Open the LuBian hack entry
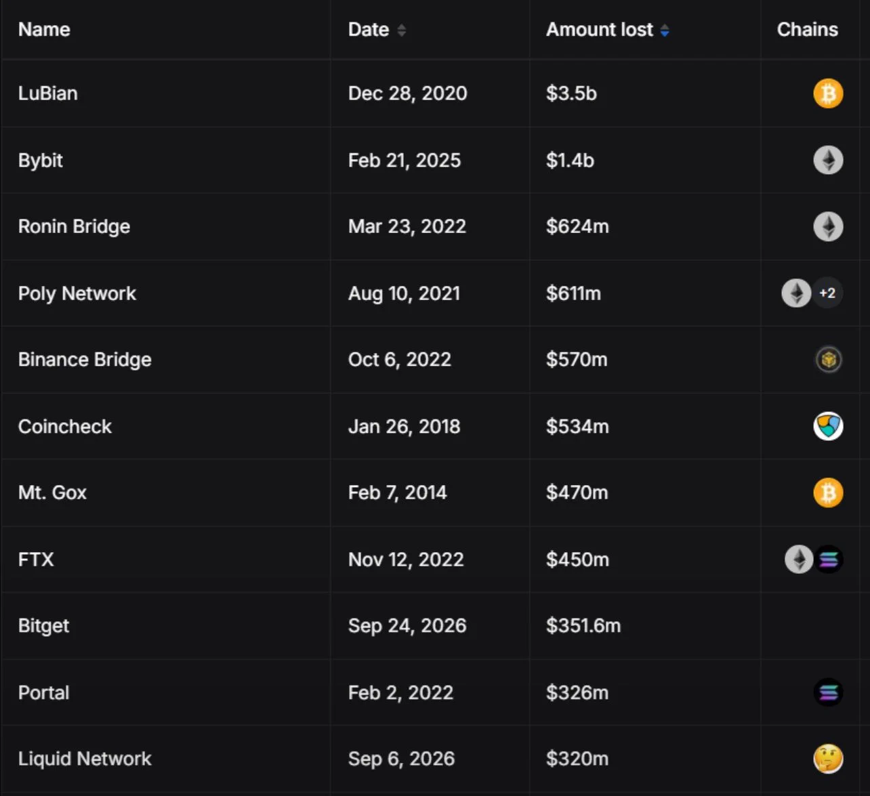 click(48, 93)
